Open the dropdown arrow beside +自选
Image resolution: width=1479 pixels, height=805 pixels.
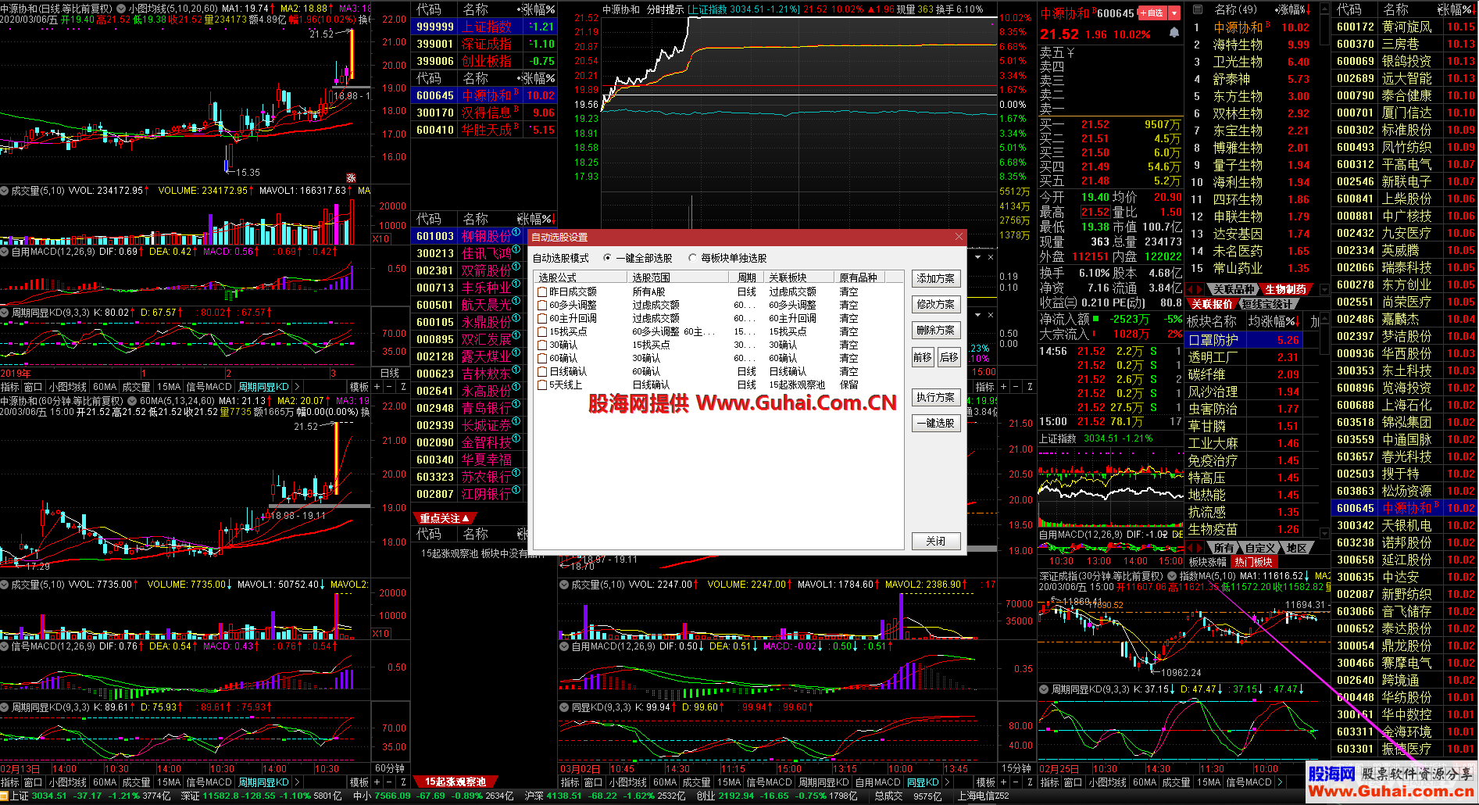pos(1174,13)
